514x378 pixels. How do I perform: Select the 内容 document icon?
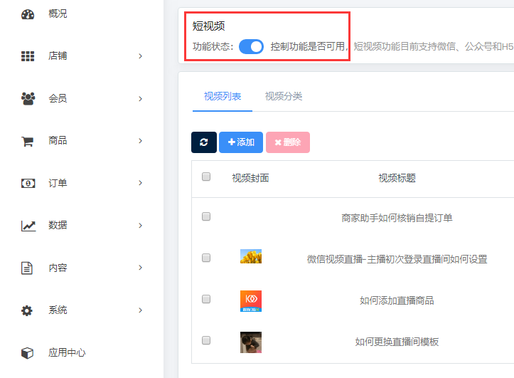(x=27, y=268)
